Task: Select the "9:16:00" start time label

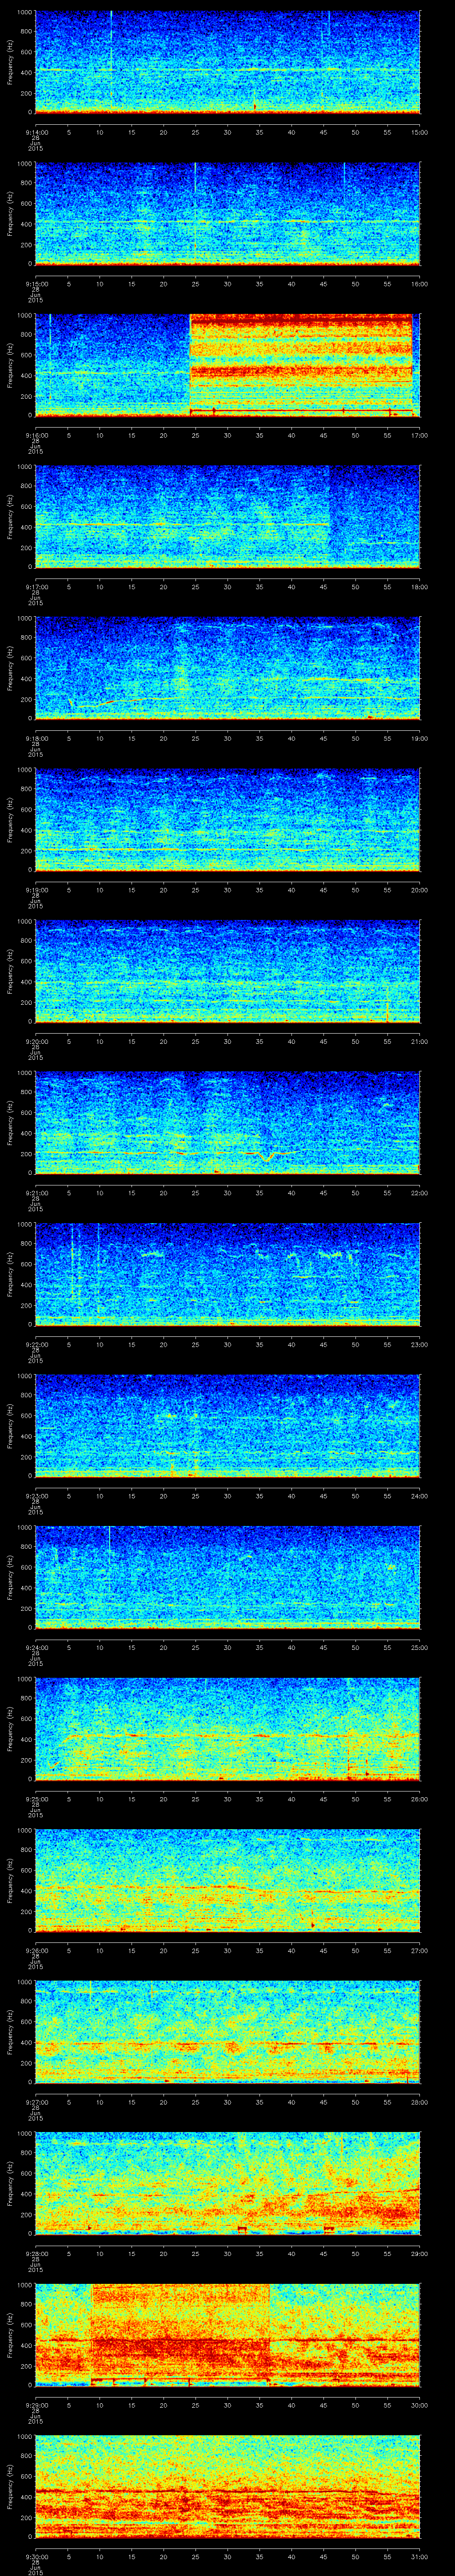Action: (x=36, y=435)
